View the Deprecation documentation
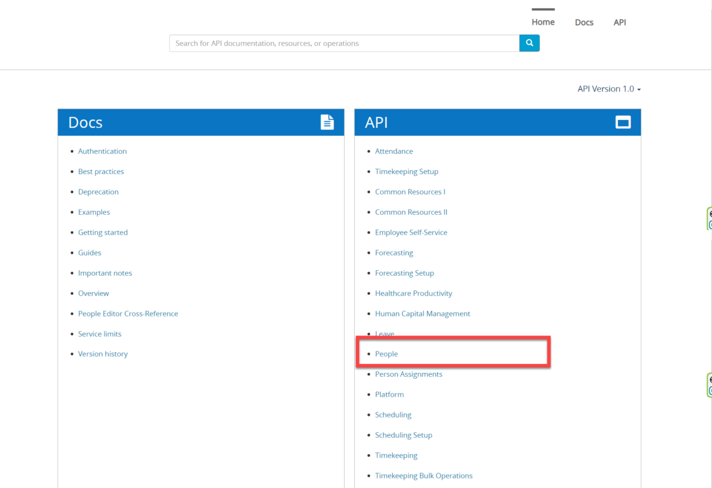The image size is (712, 488). [x=98, y=192]
